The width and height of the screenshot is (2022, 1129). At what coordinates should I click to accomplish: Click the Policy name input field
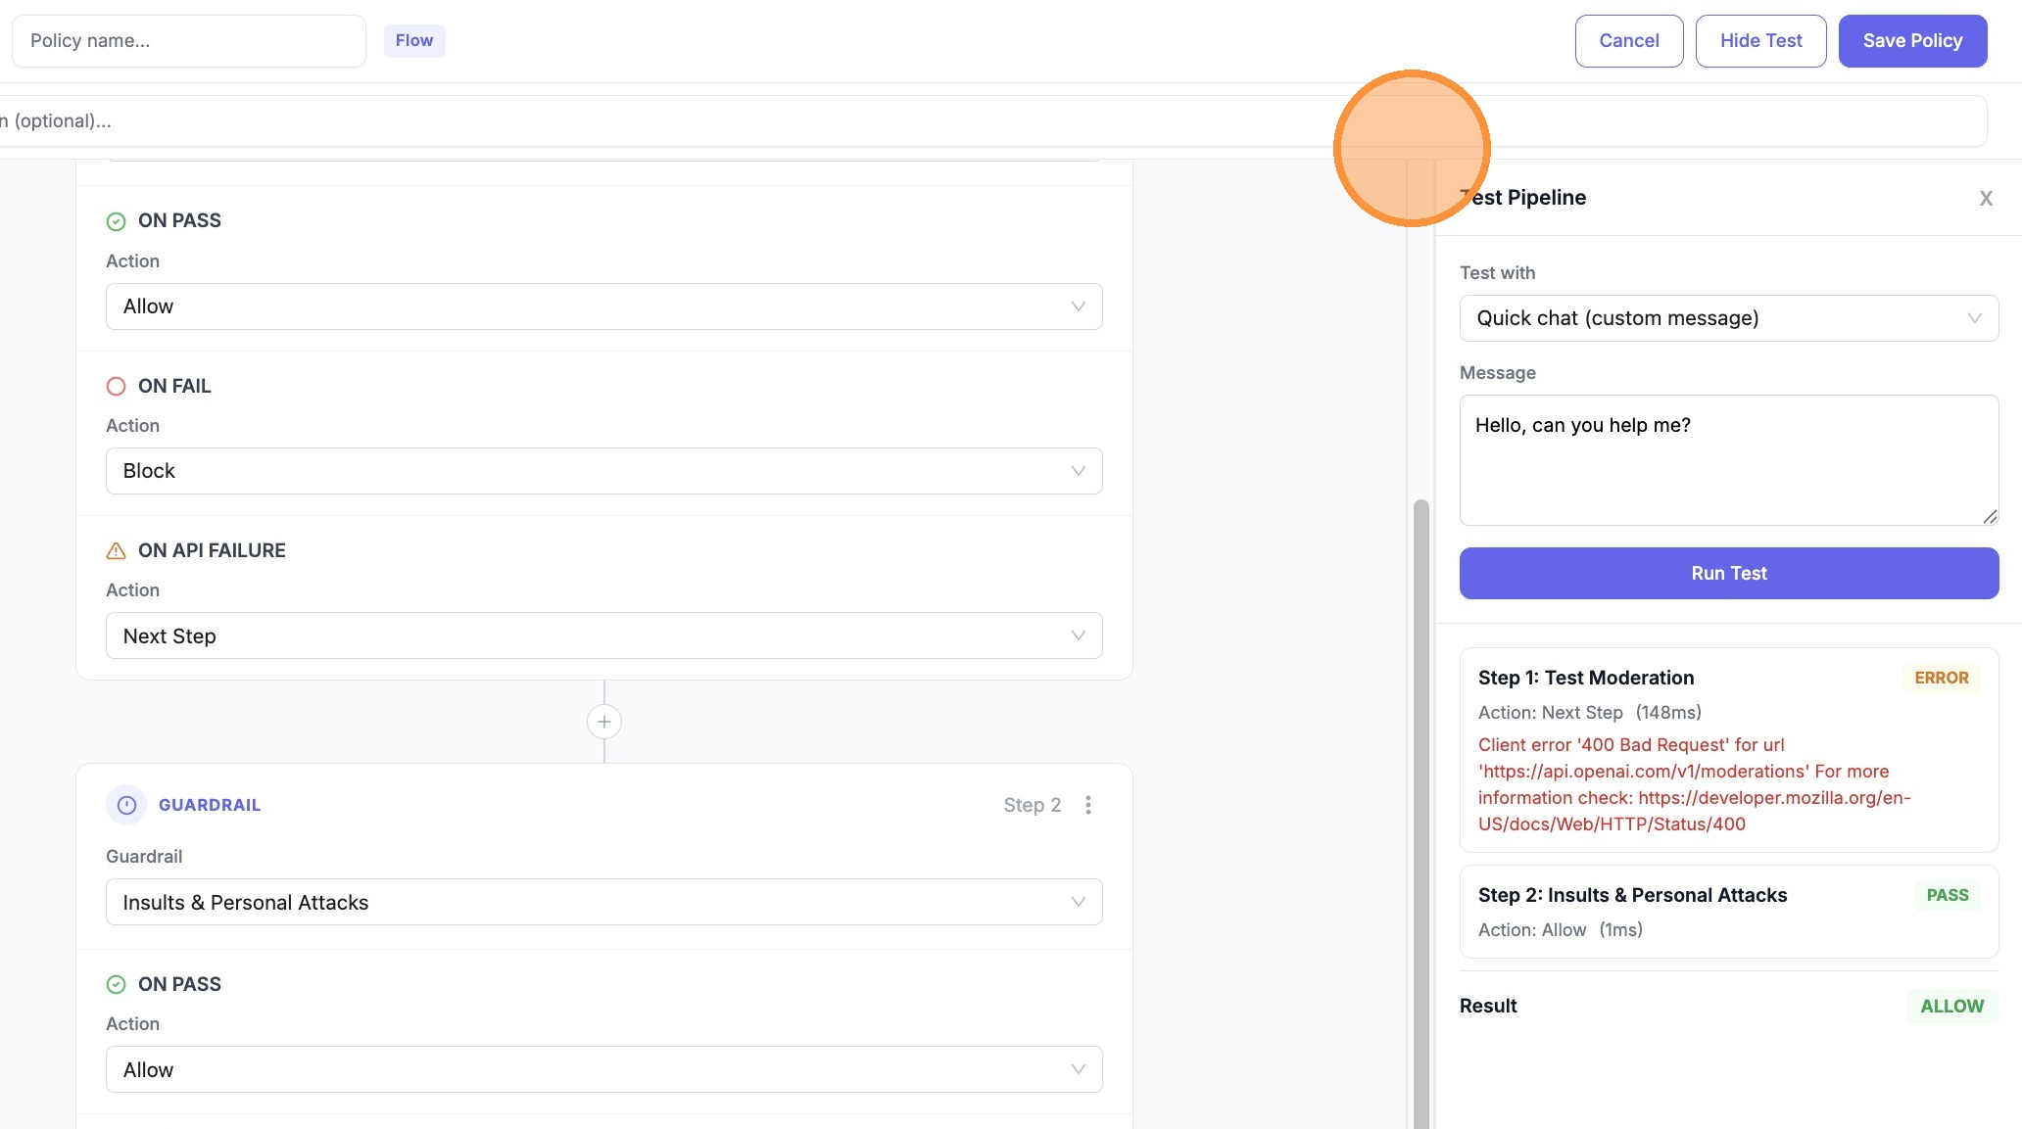189,40
